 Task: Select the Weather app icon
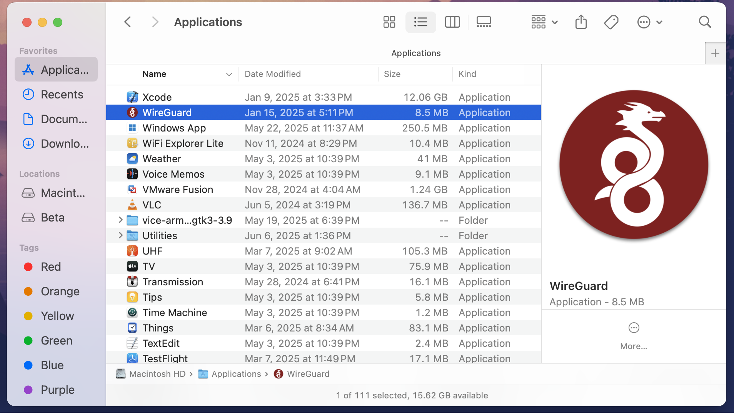pos(132,158)
